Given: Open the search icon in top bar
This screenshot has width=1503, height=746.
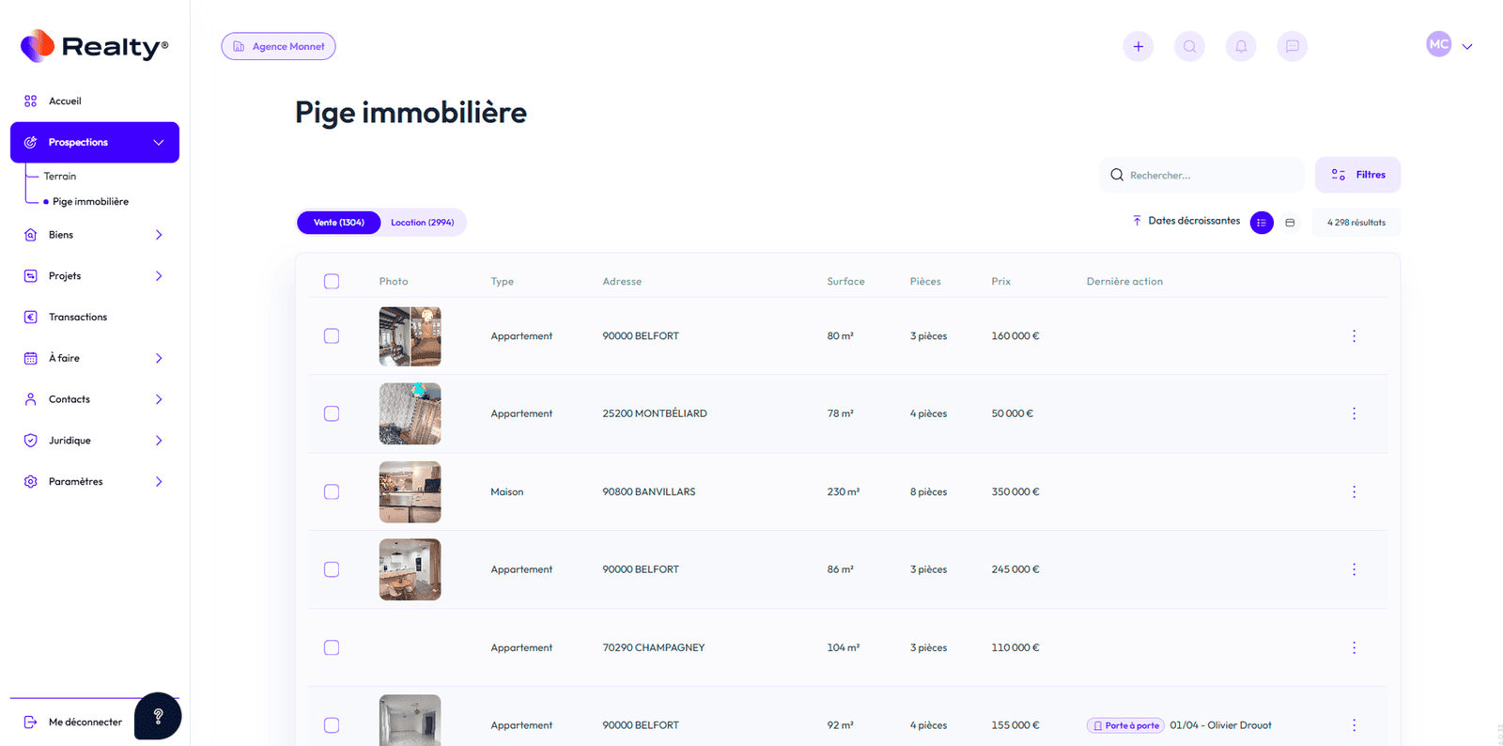Looking at the screenshot, I should tap(1189, 46).
